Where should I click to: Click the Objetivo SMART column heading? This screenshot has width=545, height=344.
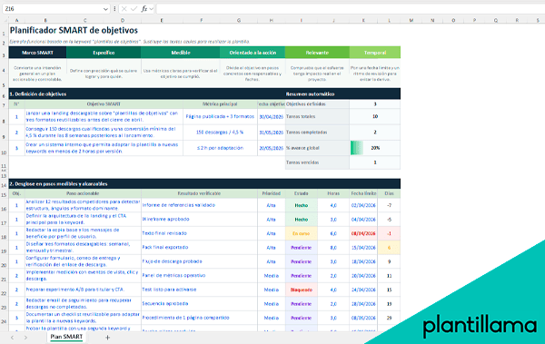point(104,103)
